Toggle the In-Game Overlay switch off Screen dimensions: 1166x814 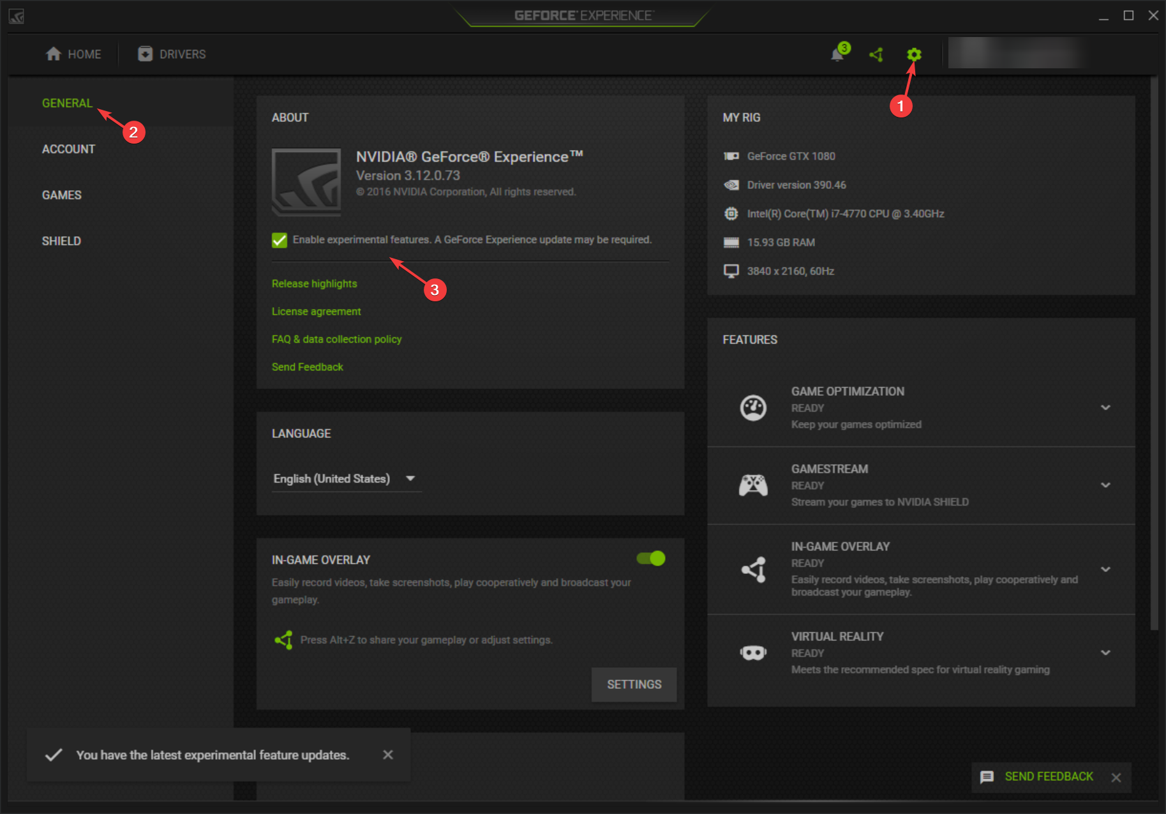651,559
